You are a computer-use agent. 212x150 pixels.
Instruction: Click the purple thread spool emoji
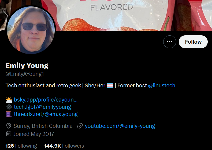tap(9, 114)
